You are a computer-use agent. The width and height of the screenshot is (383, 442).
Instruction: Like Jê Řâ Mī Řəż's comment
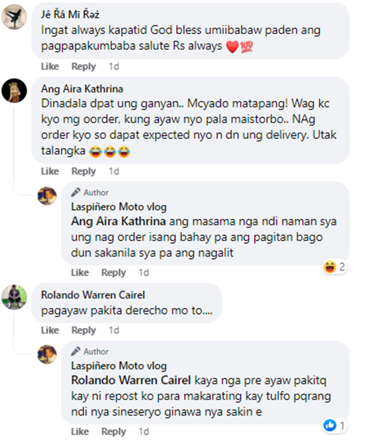[x=50, y=66]
